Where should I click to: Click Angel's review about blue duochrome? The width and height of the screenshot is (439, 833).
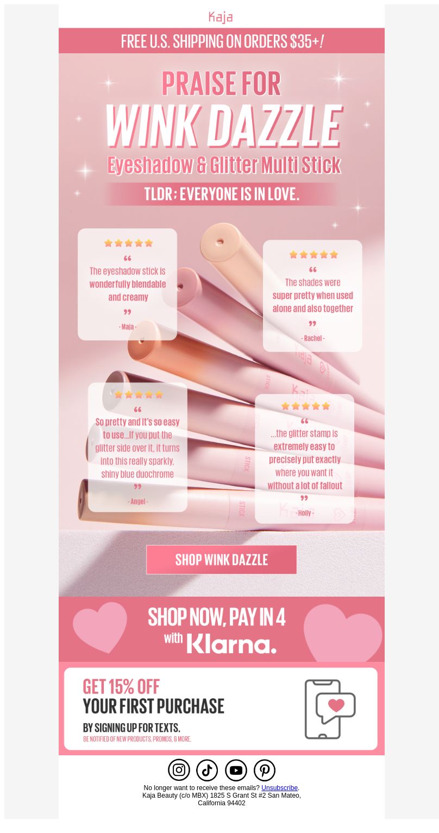(x=137, y=447)
